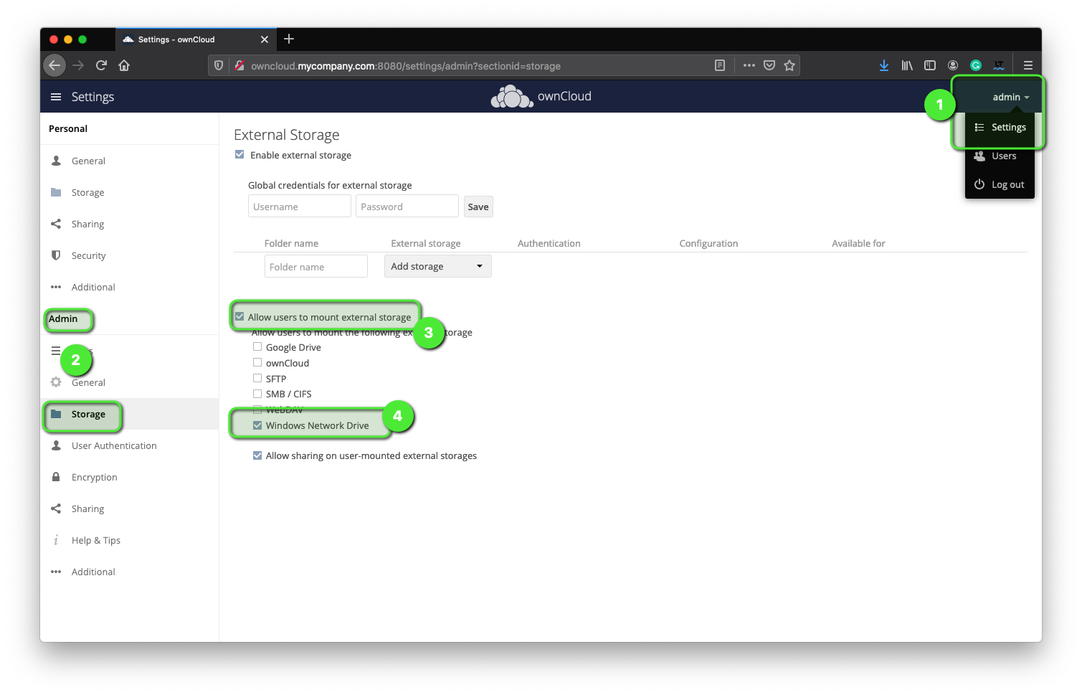Click the Help & Tips info icon

tap(56, 540)
